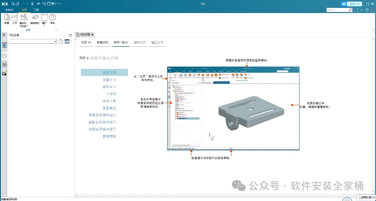
Task: Switch to the Home (主页) ribbon tab
Action: tap(24, 10)
